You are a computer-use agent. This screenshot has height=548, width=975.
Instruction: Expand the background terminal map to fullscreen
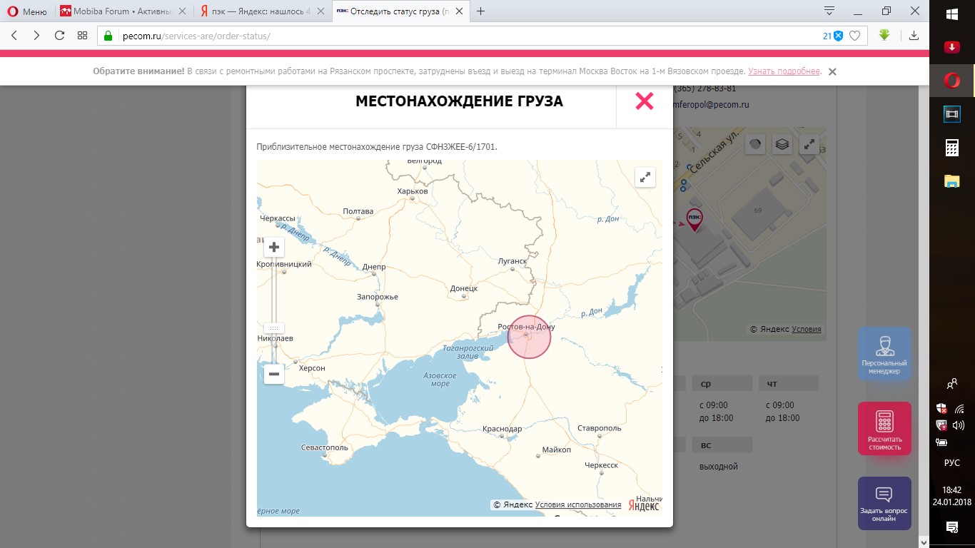click(x=809, y=144)
